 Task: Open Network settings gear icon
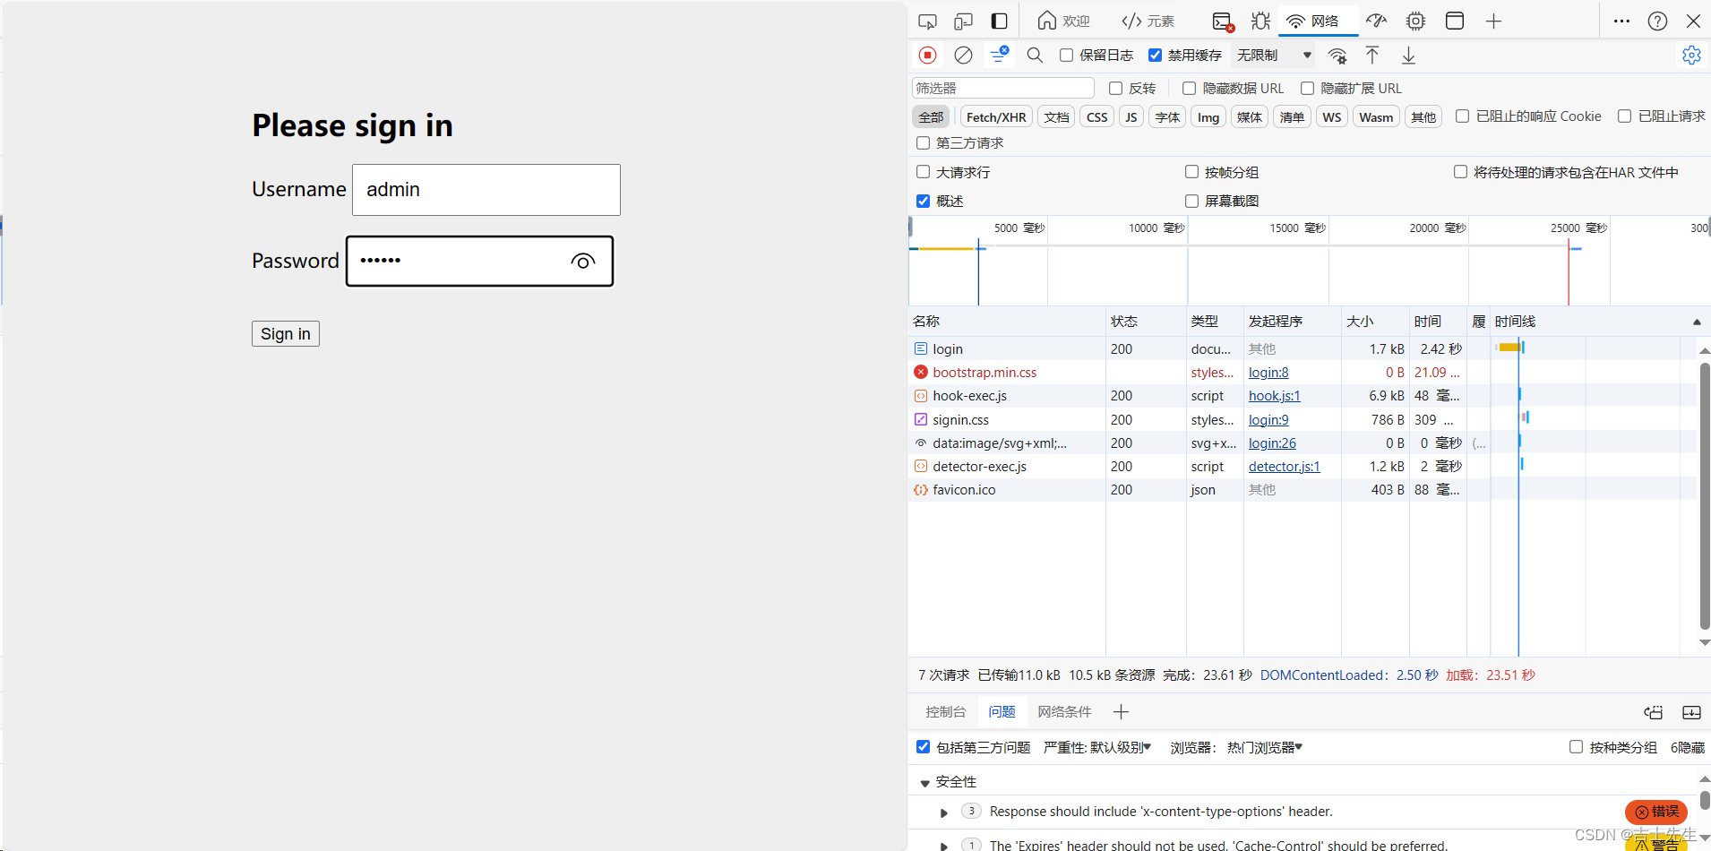coord(1691,56)
